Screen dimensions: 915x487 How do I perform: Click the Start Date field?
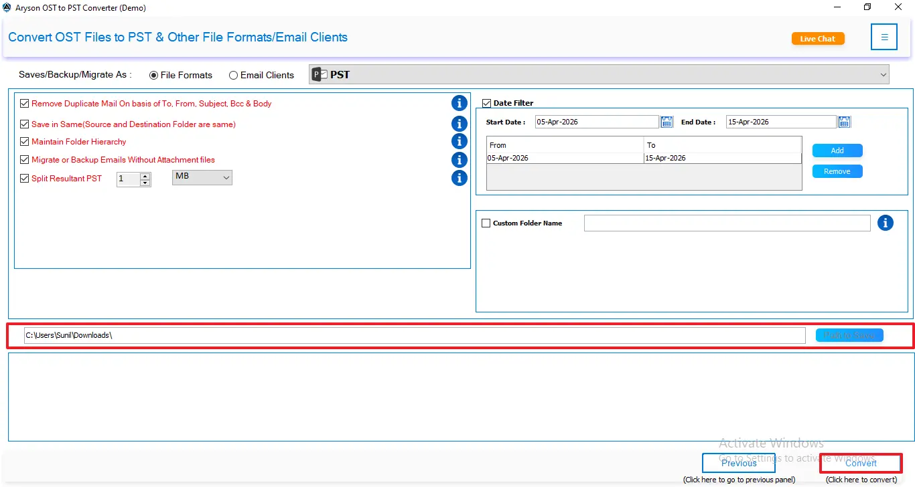coord(597,122)
